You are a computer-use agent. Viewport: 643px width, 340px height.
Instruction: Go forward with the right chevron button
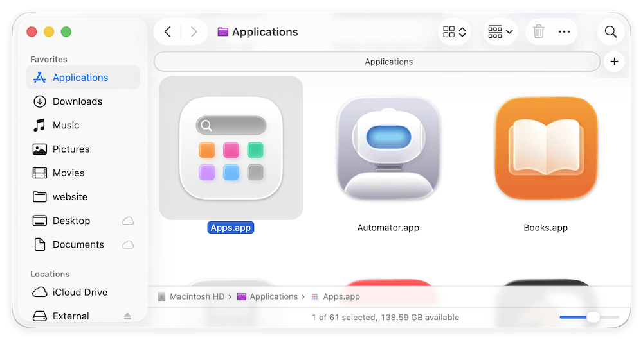tap(194, 32)
